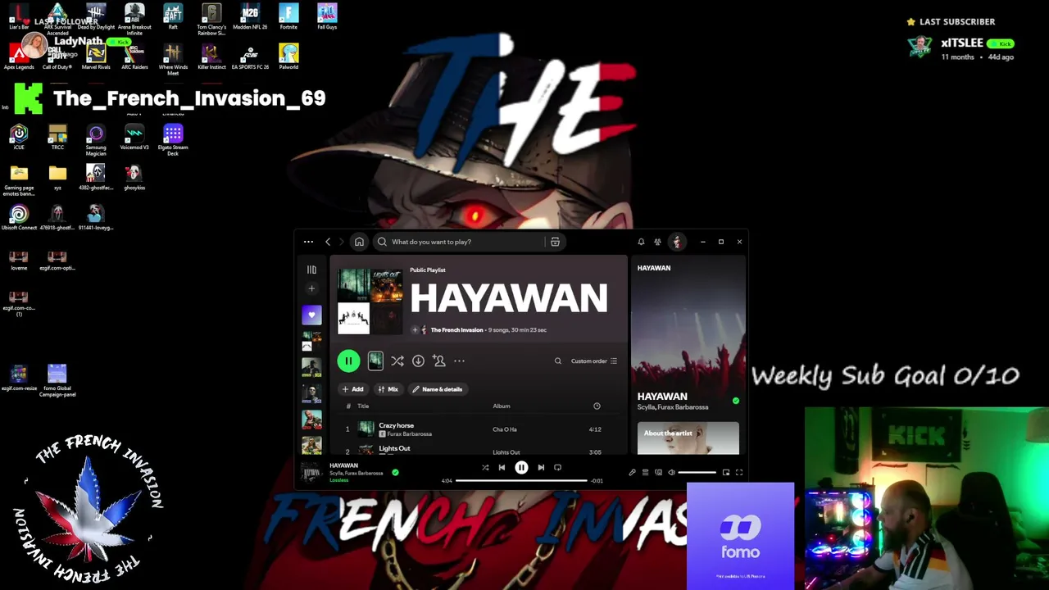Click the playlist preview thumbnail beside shuffle
The width and height of the screenshot is (1049, 590).
point(375,361)
